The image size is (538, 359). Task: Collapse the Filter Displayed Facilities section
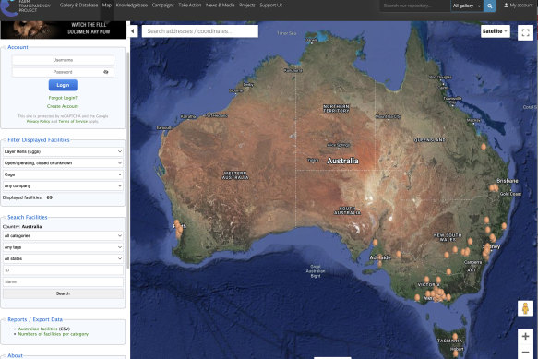pos(4,140)
